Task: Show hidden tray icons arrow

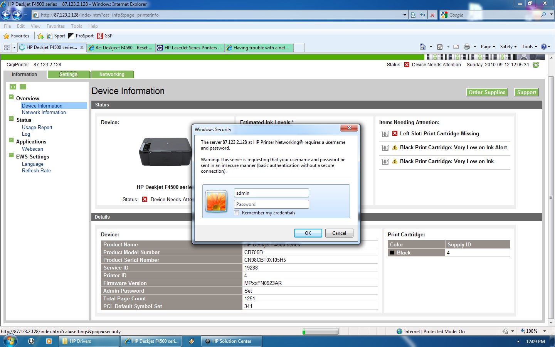Action: point(518,342)
